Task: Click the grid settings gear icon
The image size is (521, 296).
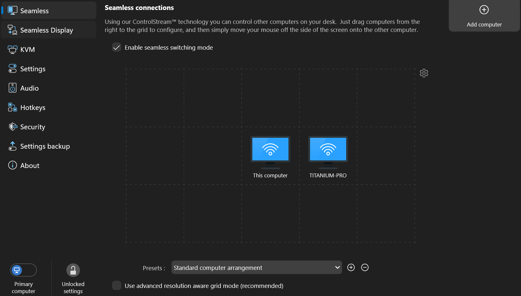Action: tap(424, 73)
